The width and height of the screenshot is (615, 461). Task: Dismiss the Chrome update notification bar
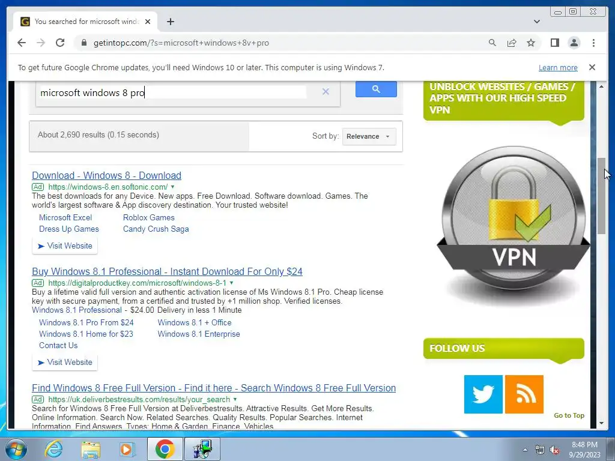592,67
